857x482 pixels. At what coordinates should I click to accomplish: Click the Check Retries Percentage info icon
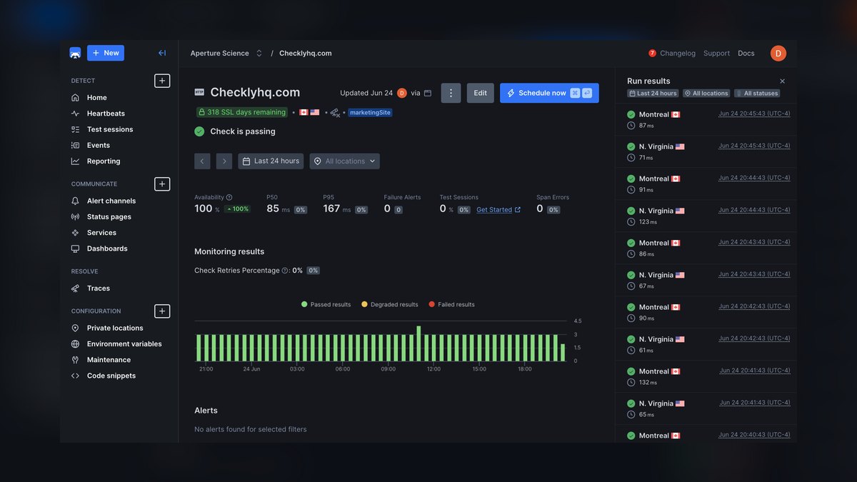click(285, 271)
